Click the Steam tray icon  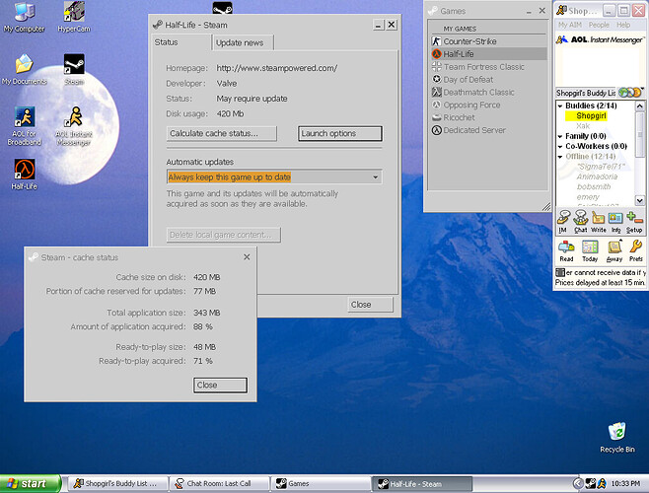click(x=591, y=483)
